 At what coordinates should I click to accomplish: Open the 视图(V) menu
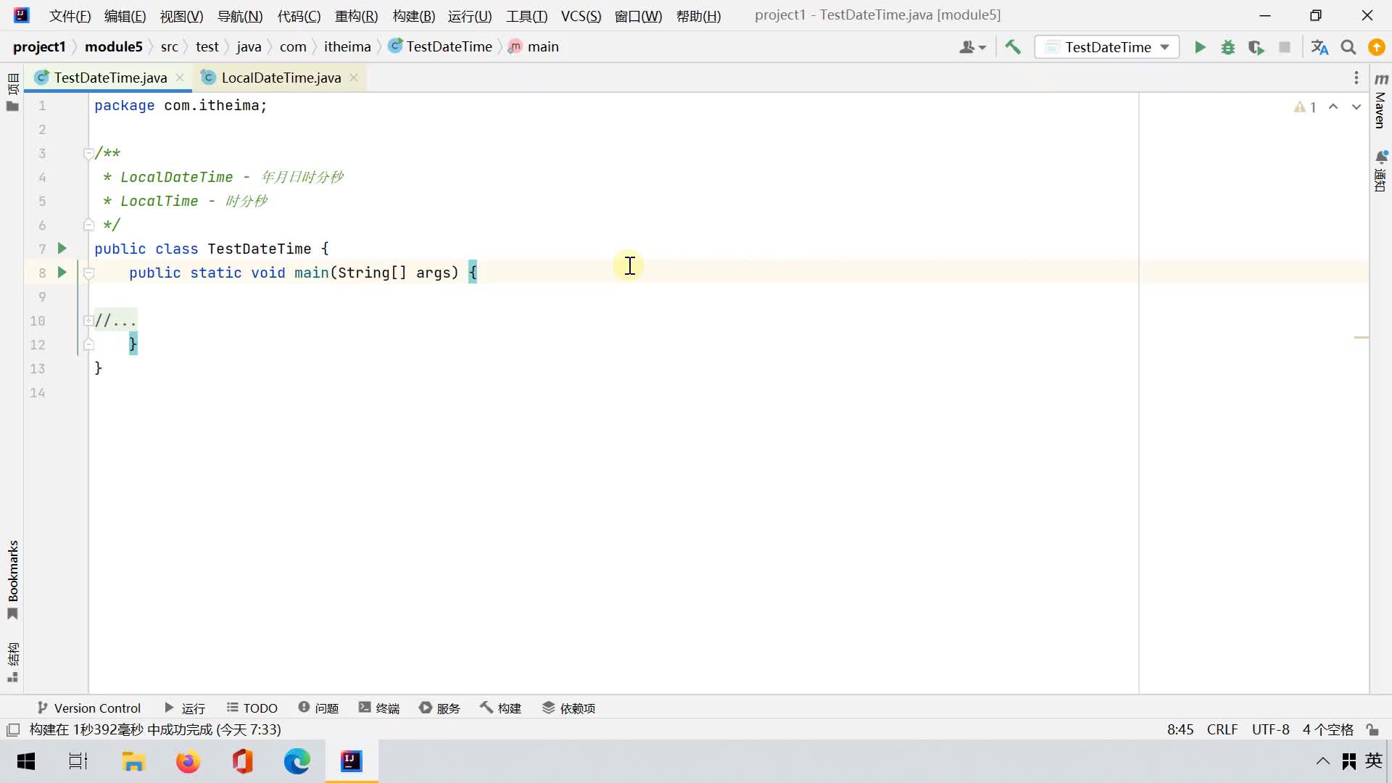(181, 16)
